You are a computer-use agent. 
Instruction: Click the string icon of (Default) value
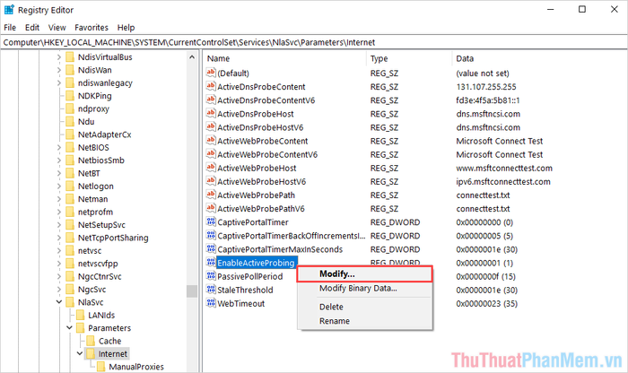(211, 73)
